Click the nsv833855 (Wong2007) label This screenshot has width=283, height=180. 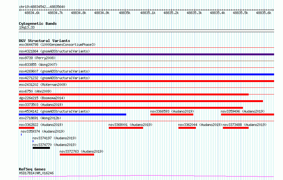tap(38, 65)
